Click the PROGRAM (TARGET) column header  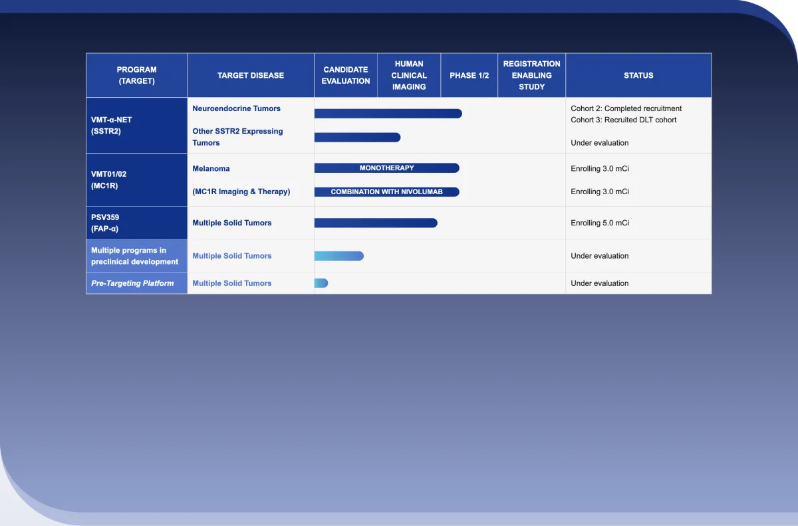[x=136, y=75]
